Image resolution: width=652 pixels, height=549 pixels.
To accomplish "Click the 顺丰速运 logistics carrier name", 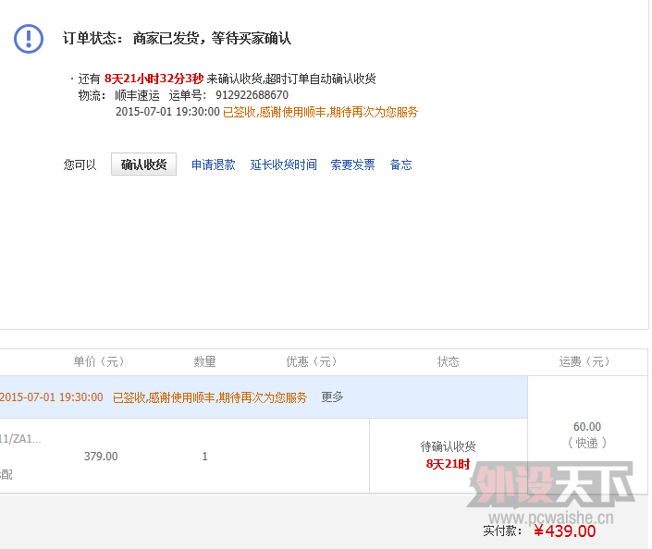I will click(x=137, y=95).
